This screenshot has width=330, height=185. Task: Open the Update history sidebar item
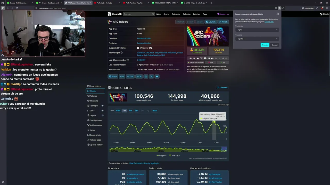tap(95, 145)
